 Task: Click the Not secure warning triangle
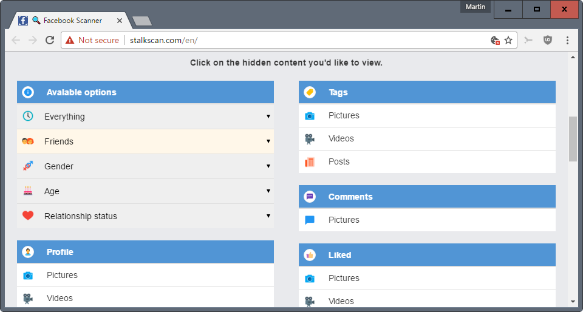click(x=70, y=40)
